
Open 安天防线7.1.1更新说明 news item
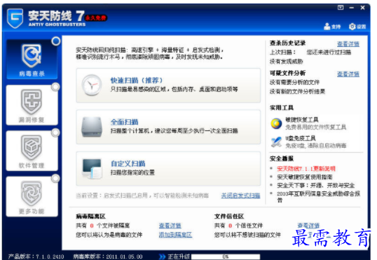point(306,169)
